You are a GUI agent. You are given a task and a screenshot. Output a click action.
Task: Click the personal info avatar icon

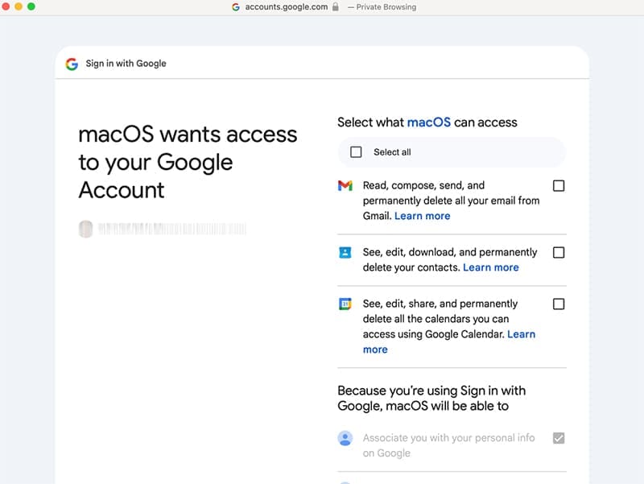pyautogui.click(x=345, y=438)
